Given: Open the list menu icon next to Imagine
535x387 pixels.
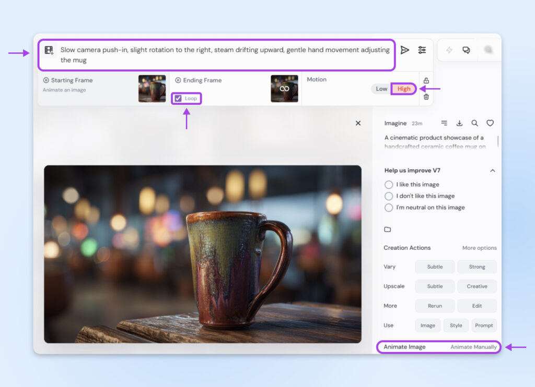Looking at the screenshot, I should click(x=444, y=124).
